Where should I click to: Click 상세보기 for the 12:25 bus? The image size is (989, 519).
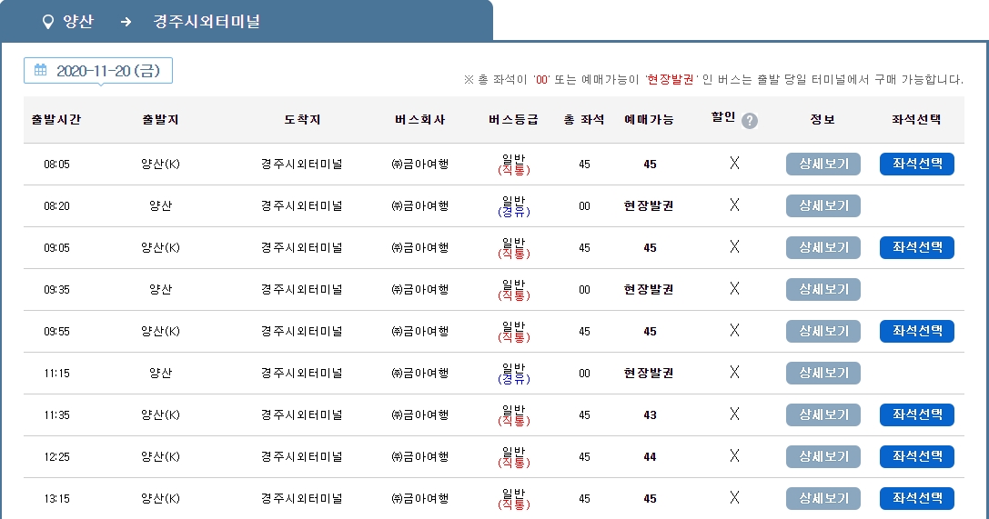[x=823, y=456]
